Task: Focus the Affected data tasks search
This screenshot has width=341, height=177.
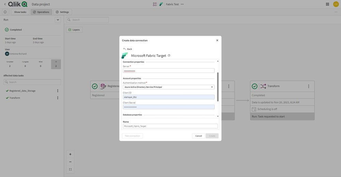Action: 32,82
